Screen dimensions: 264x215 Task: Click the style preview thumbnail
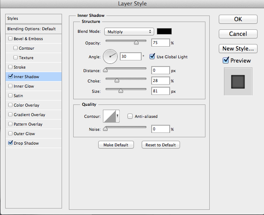238,82
